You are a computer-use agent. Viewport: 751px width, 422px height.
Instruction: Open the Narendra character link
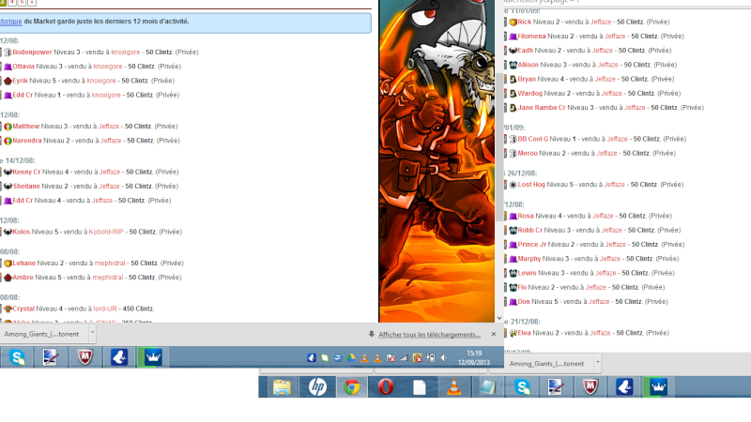click(x=27, y=141)
